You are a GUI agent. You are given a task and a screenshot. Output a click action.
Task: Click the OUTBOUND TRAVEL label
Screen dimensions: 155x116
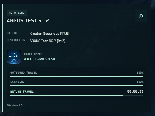point(24,73)
